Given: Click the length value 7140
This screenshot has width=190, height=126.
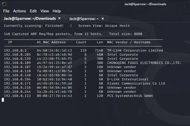Looking at the screenshot, I should tap(99, 51).
